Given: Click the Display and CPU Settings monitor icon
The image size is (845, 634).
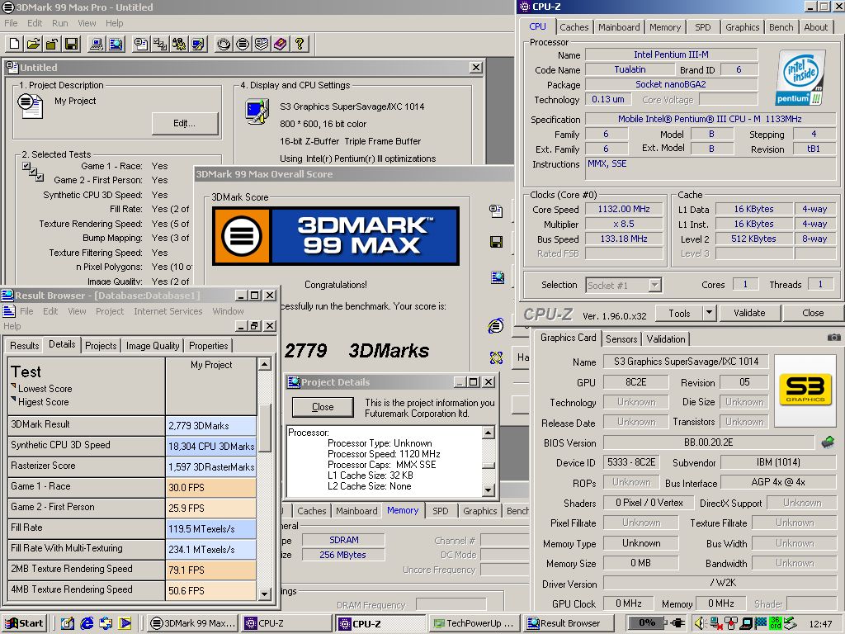Looking at the screenshot, I should pos(257,111).
